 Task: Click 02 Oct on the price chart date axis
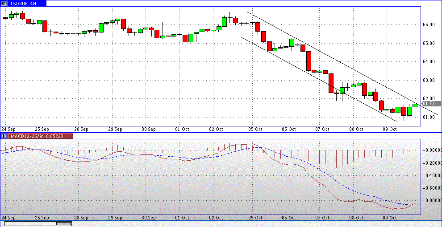click(x=215, y=129)
